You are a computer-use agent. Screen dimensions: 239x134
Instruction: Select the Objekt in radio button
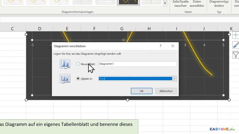point(78,79)
